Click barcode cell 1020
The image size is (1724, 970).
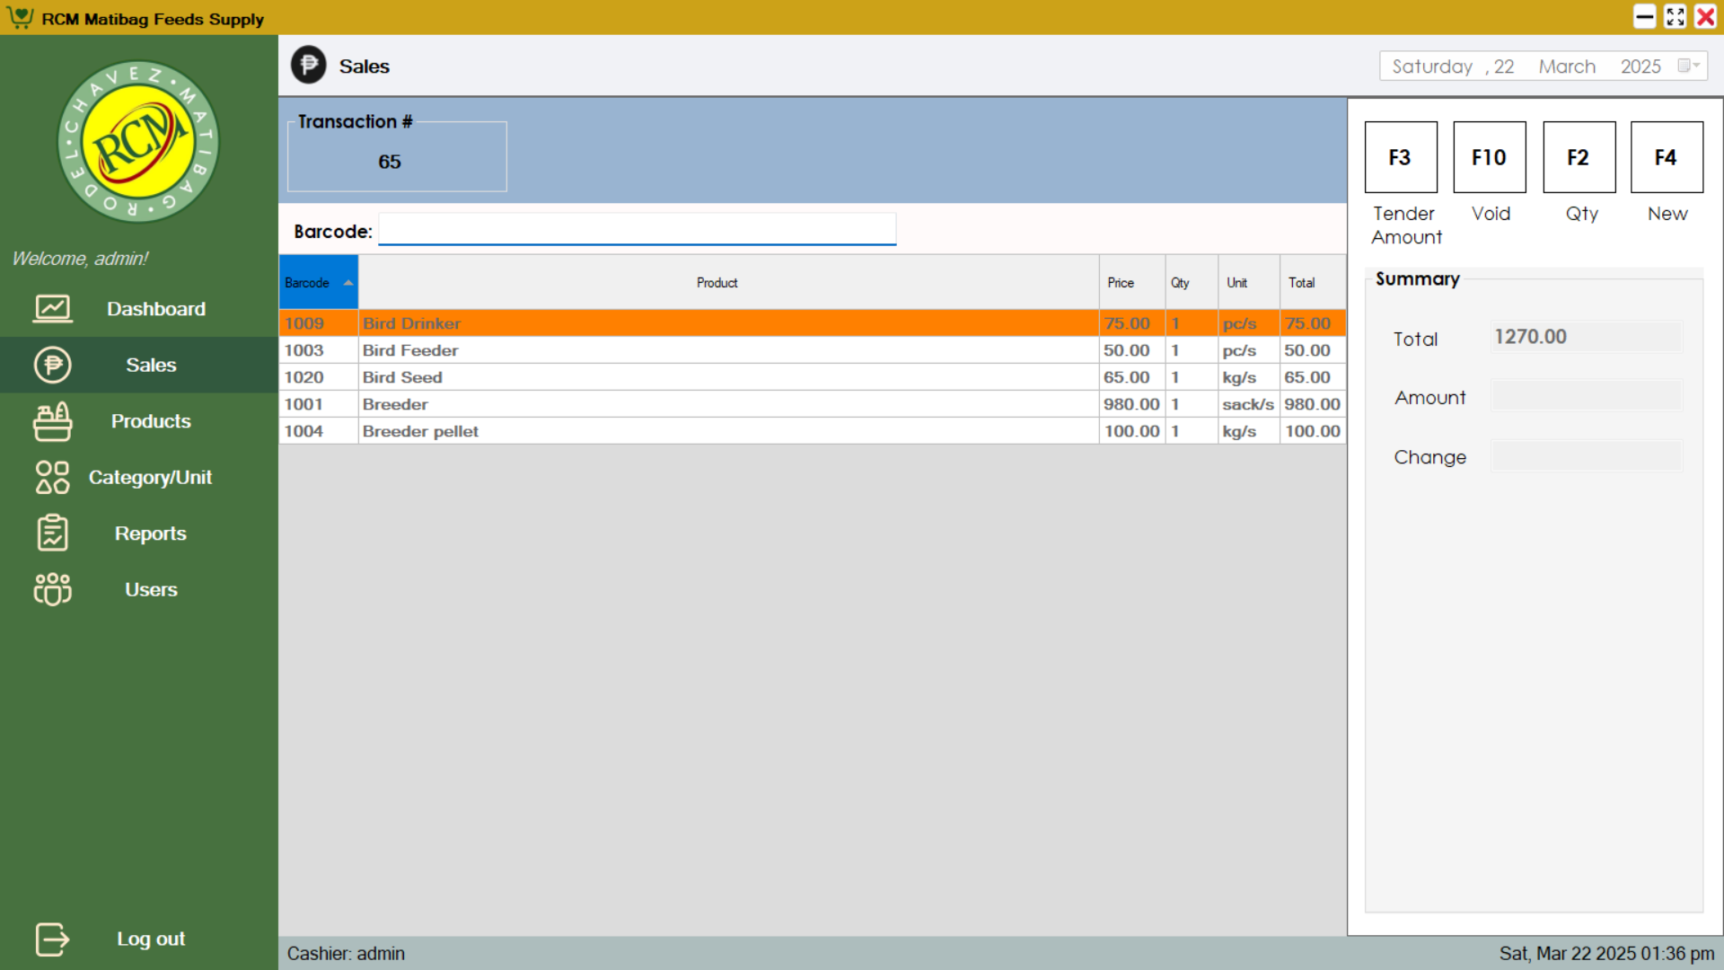(x=319, y=377)
